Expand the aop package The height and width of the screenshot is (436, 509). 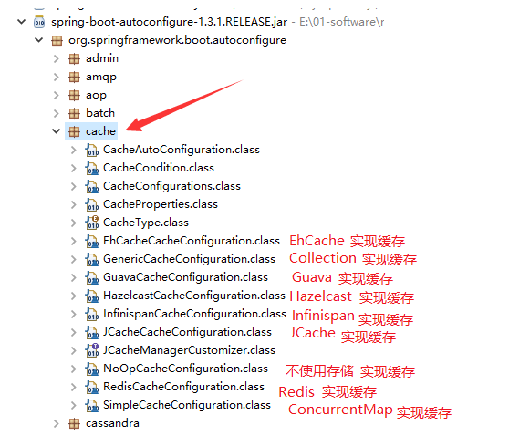(x=57, y=95)
